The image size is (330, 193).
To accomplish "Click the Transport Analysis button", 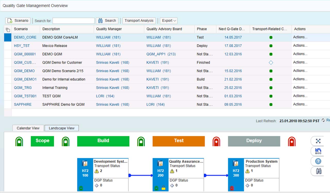I will (139, 21).
